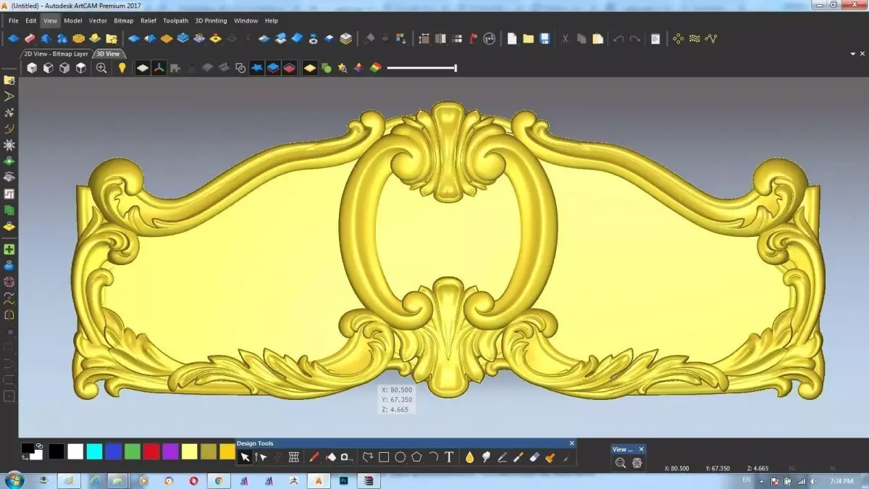
Task: Select the Create Polyline tool
Action: (368, 457)
